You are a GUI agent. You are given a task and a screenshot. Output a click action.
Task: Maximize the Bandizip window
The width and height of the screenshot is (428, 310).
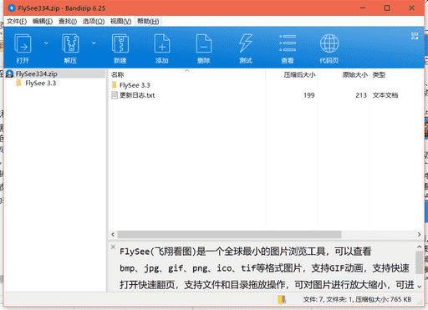click(x=387, y=8)
